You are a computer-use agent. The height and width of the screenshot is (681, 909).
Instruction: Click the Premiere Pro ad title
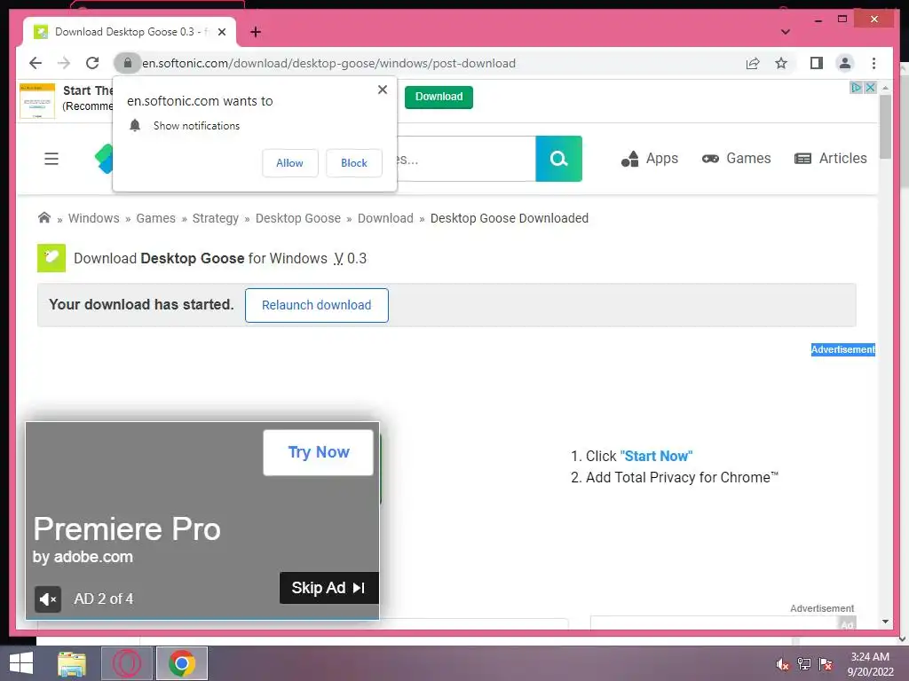point(127,528)
